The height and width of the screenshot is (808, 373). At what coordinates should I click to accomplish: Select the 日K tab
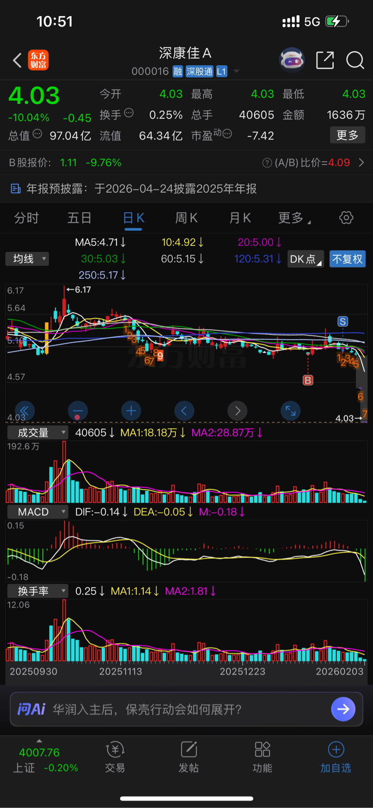coord(134,218)
